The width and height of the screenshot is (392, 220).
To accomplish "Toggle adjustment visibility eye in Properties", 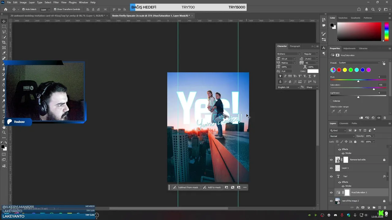I will click(379, 118).
